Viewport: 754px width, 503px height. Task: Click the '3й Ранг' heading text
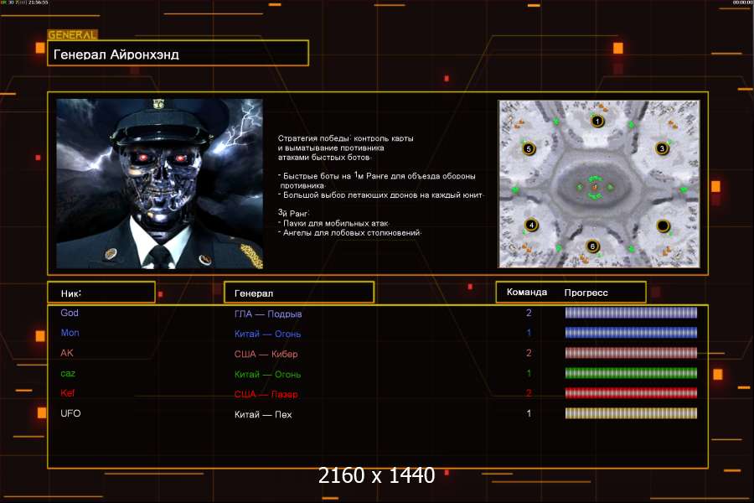tap(294, 213)
